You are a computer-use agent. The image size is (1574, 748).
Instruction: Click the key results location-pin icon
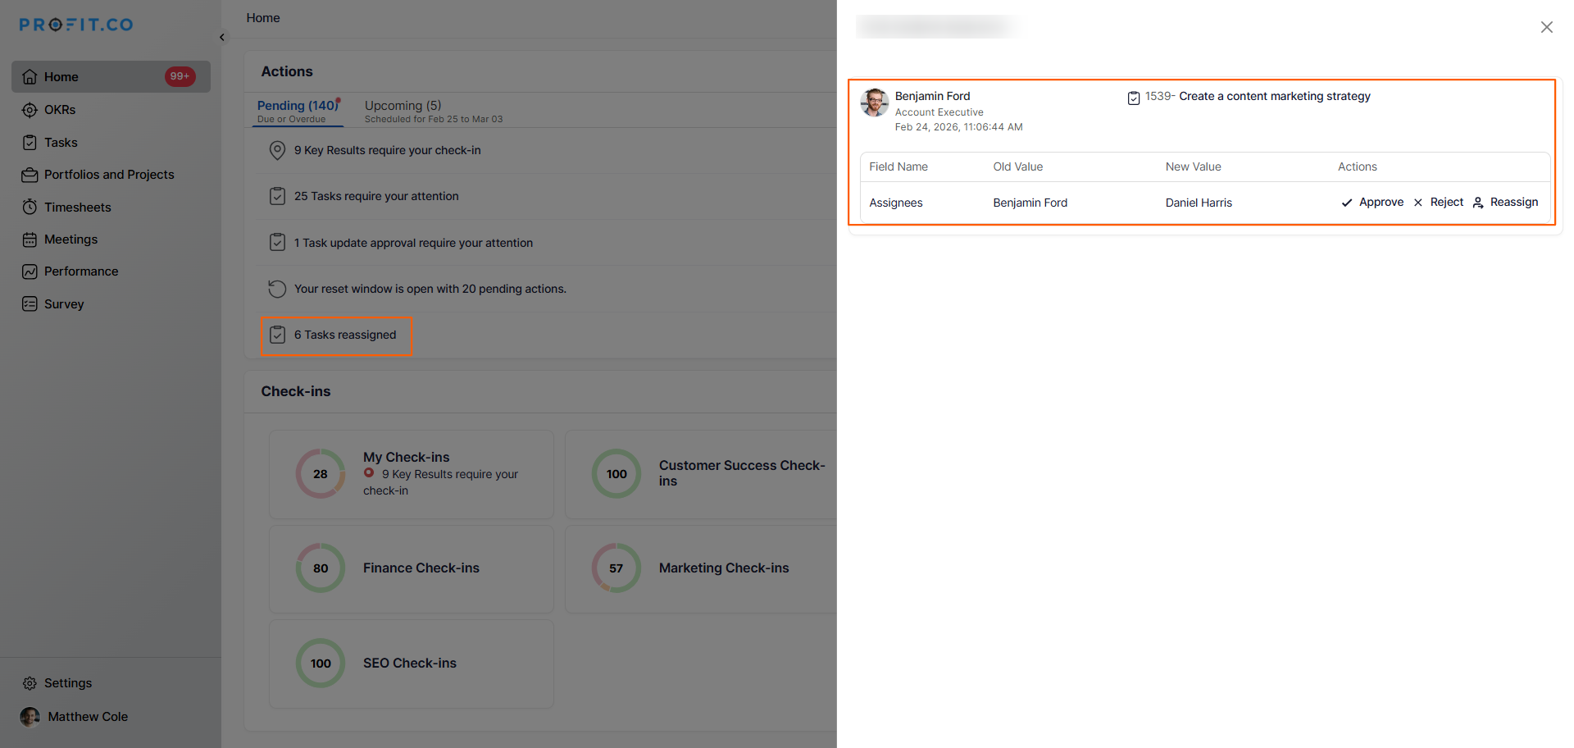tap(278, 150)
